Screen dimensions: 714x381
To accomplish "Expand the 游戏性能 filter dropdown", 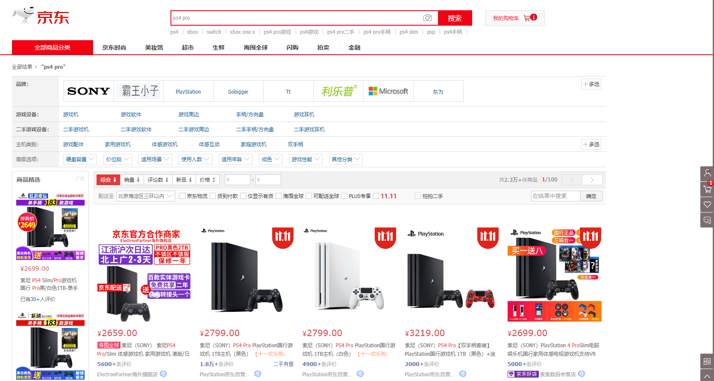I will (305, 159).
